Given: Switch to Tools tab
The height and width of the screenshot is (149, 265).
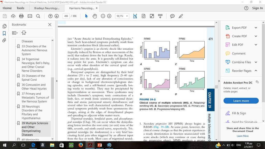Looking at the screenshot, I should click(x=20, y=8).
